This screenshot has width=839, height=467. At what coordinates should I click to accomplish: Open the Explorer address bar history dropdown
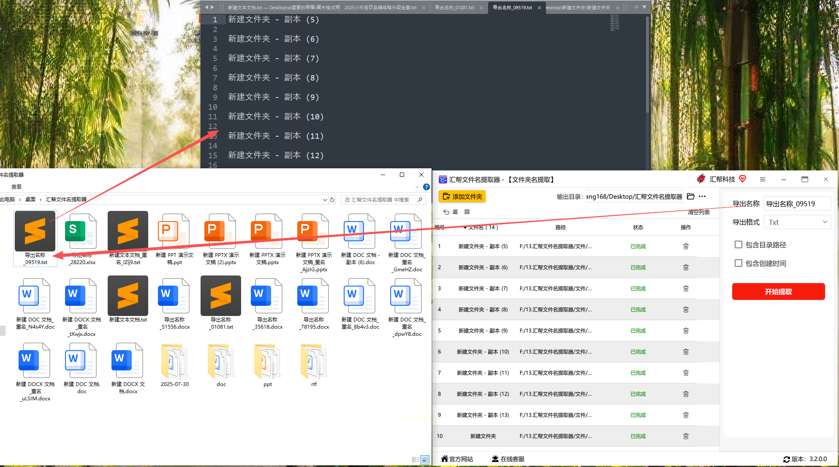click(325, 200)
